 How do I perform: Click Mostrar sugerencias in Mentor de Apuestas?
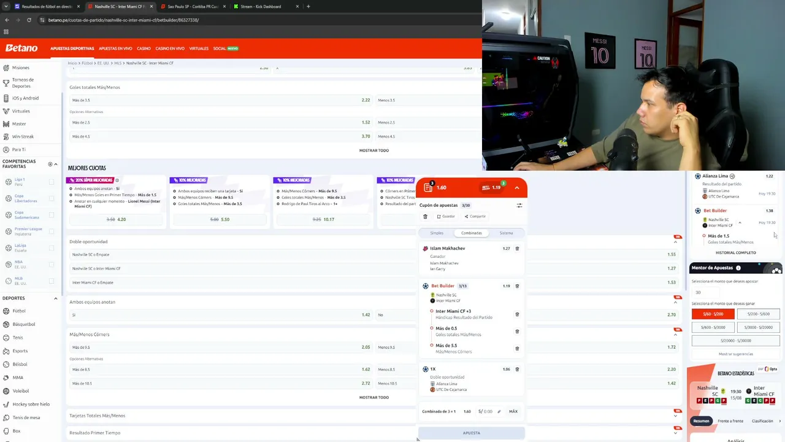pos(735,354)
